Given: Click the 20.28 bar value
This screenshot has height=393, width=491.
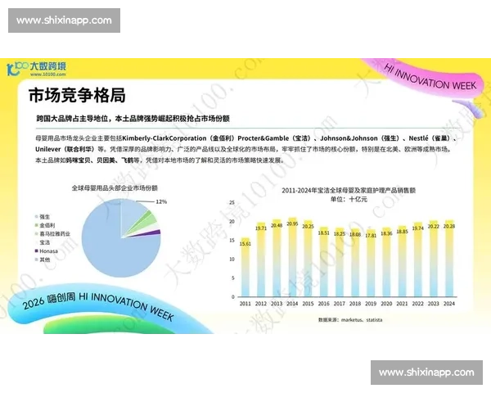Looking at the screenshot, I should [x=449, y=226].
